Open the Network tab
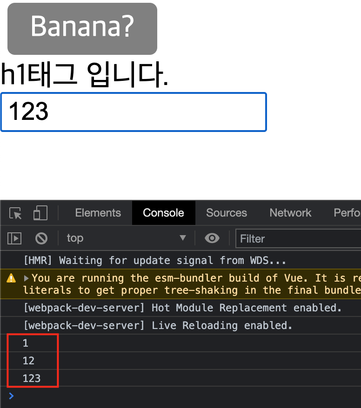This screenshot has height=408, width=361. tap(290, 213)
